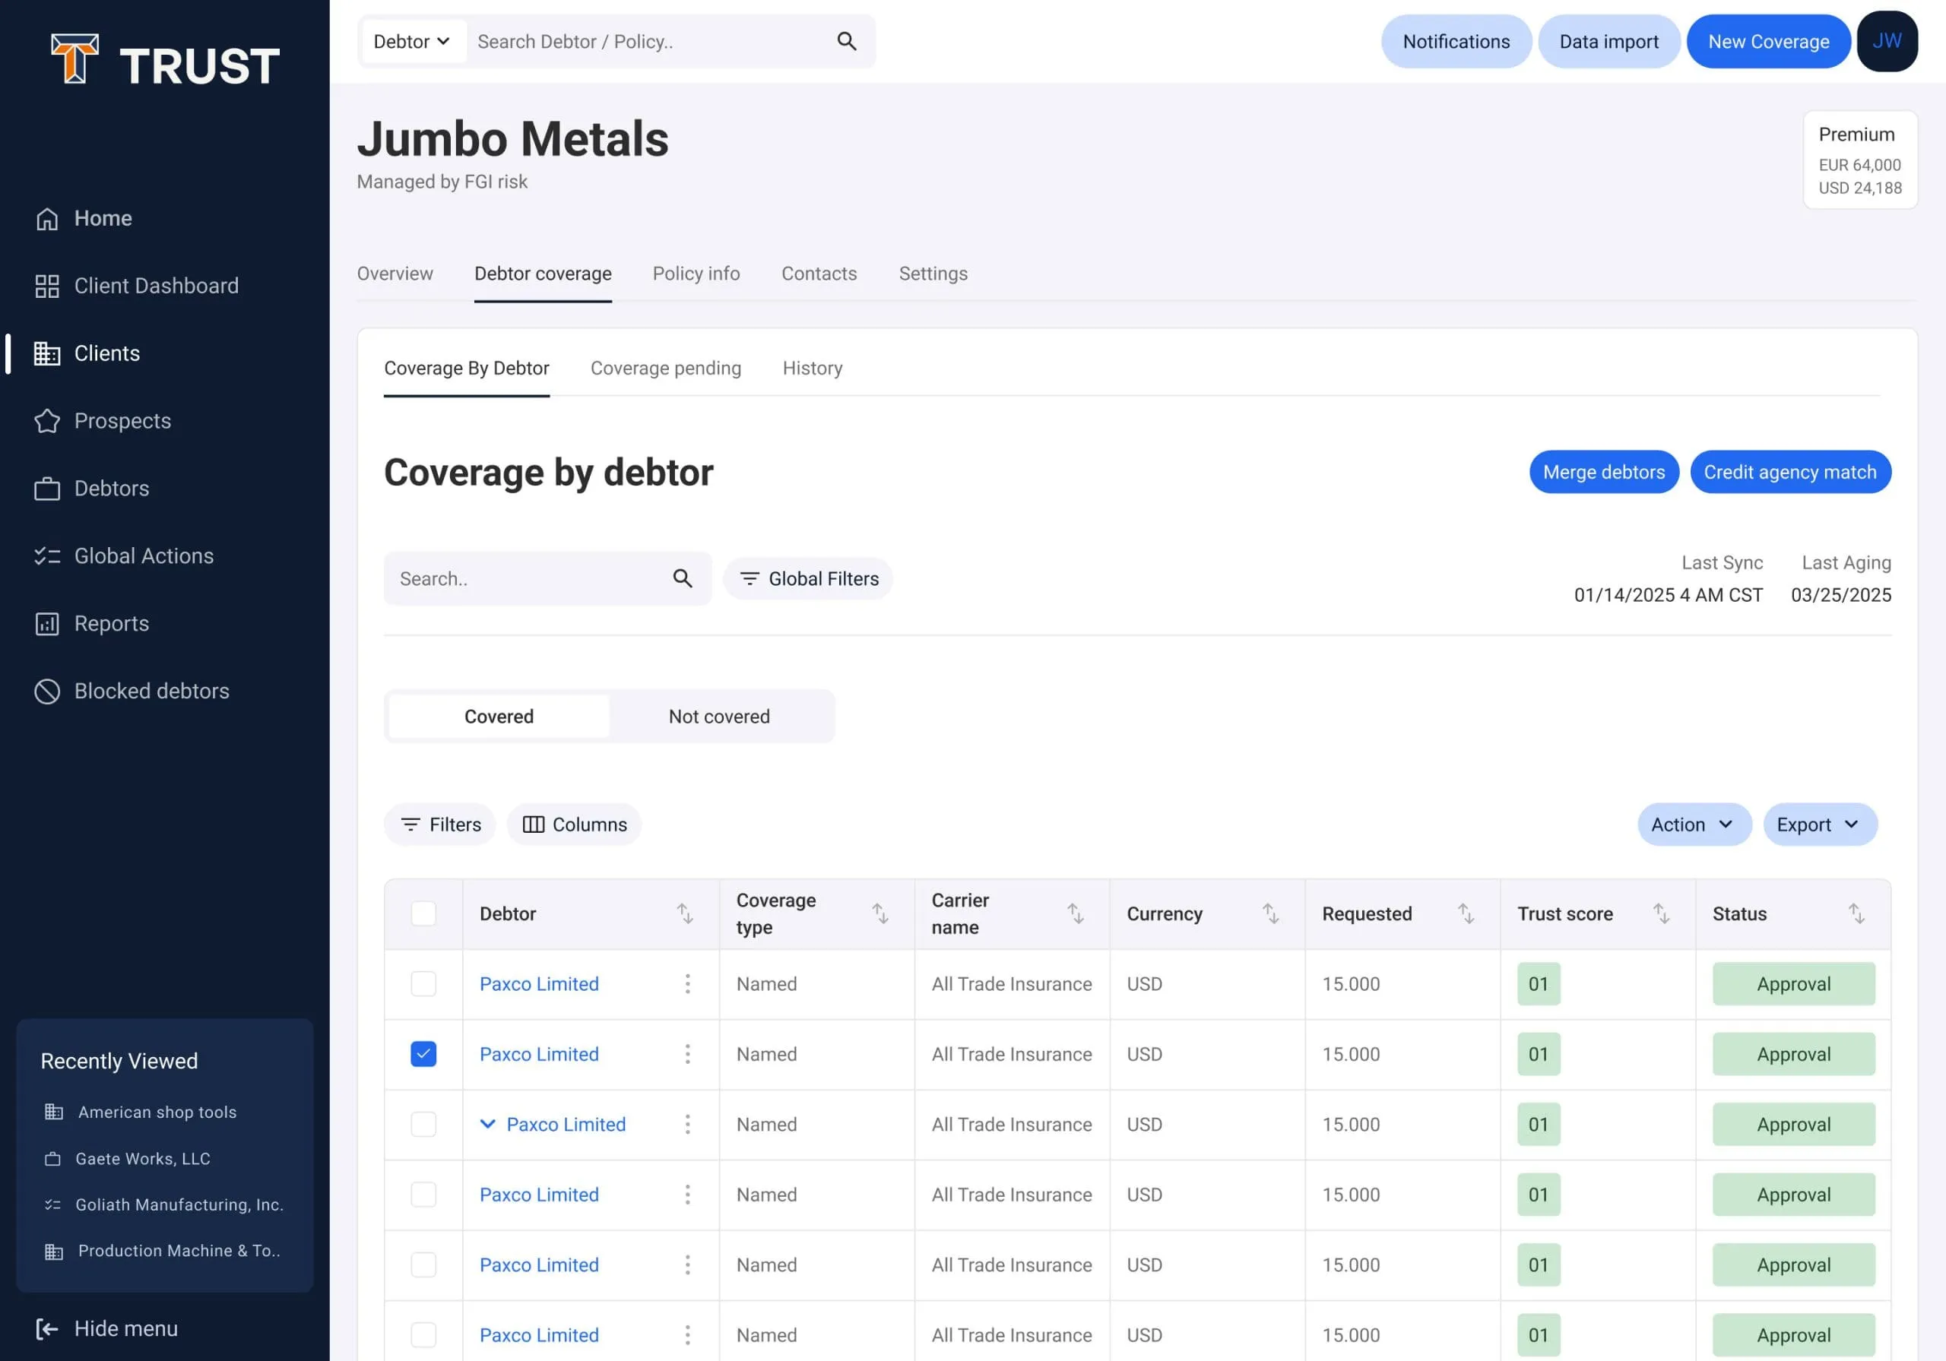Screen dimensions: 1946x1361
Task: Switch to Not covered toggle
Action: tap(719, 716)
